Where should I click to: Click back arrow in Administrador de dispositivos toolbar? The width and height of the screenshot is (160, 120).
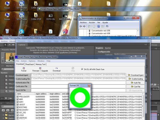[x=81, y=26]
